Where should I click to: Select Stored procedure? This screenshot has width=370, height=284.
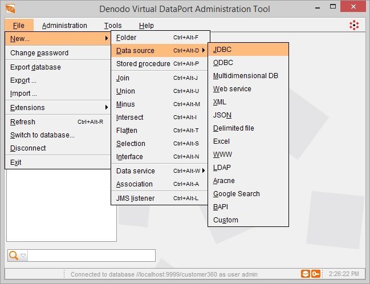(x=160, y=64)
